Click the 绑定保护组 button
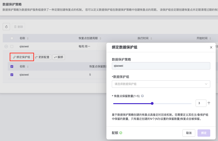This screenshot has height=141, width=218. coord(21,57)
